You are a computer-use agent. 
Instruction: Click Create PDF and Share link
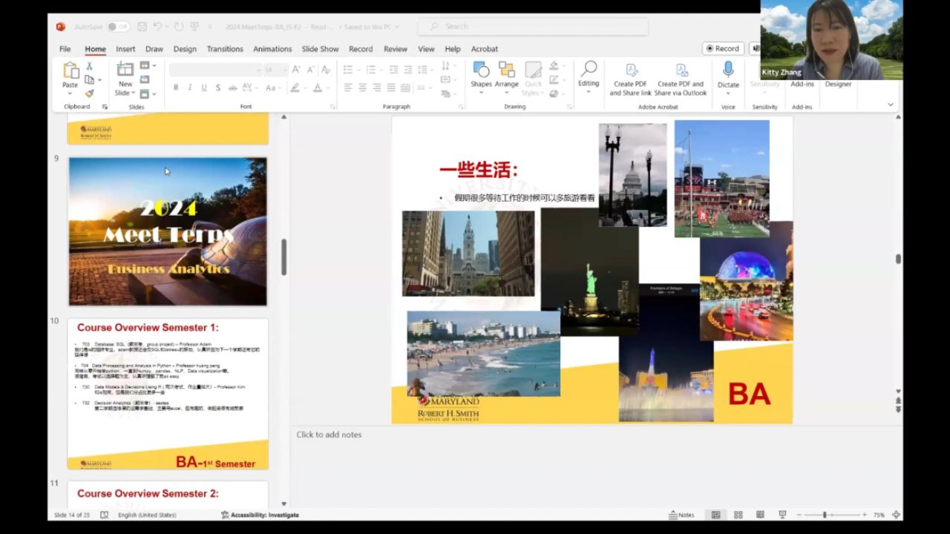pyautogui.click(x=630, y=79)
